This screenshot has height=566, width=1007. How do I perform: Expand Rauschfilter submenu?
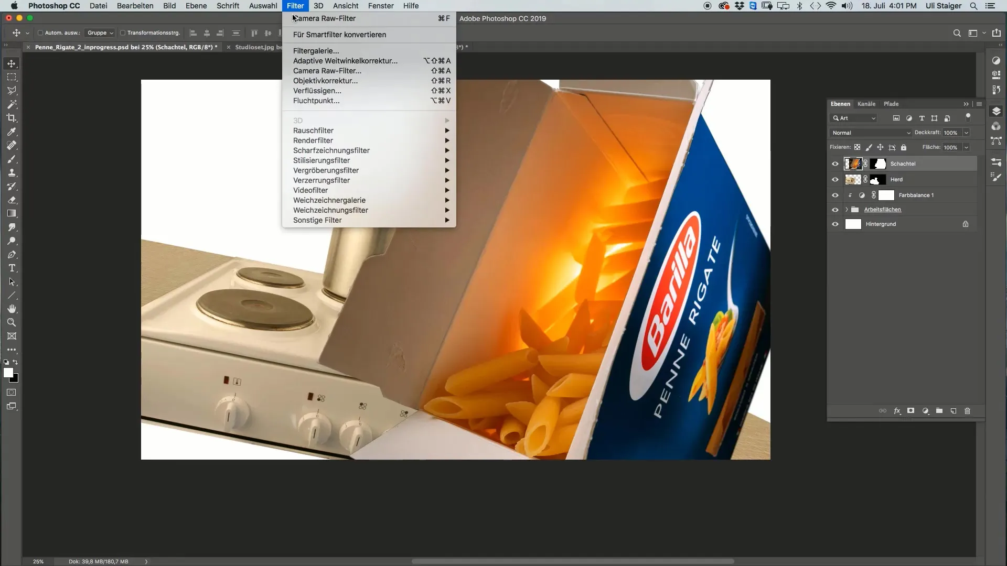(369, 130)
